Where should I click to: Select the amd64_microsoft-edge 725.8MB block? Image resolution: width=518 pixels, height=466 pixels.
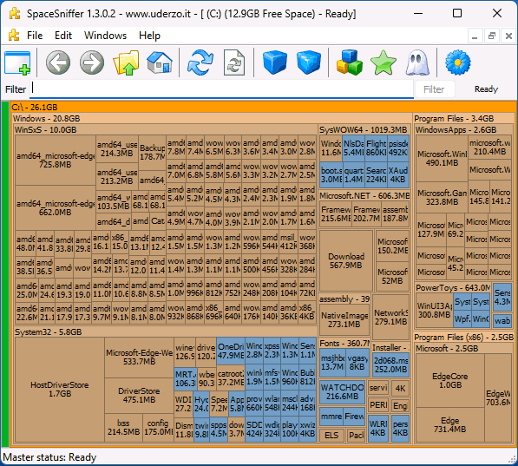pos(56,160)
